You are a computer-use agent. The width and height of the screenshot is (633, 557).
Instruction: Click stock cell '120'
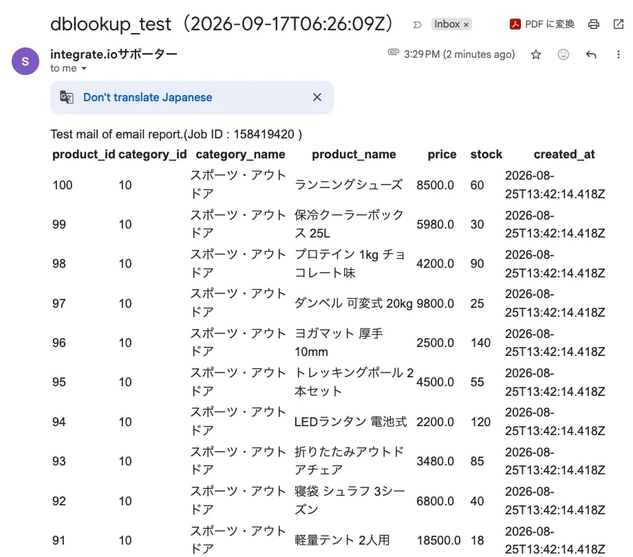point(480,421)
